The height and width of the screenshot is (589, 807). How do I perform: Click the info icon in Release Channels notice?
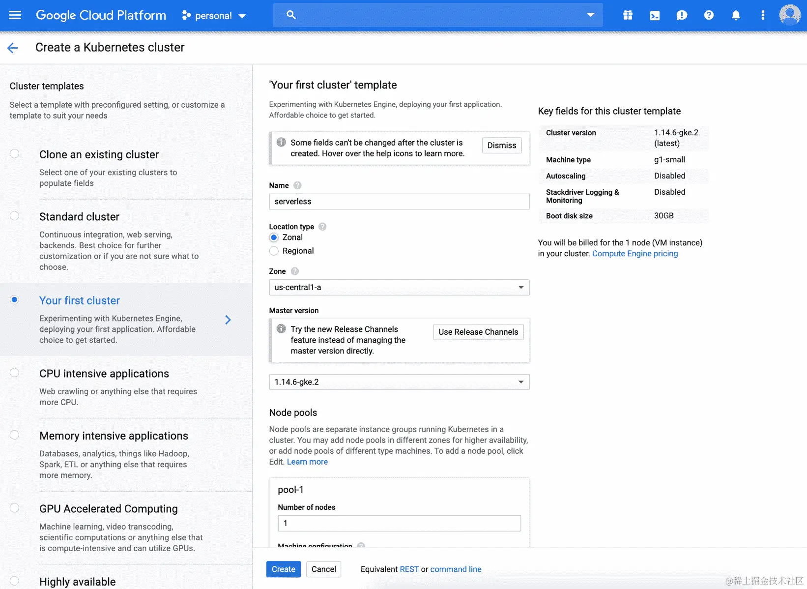click(x=281, y=329)
